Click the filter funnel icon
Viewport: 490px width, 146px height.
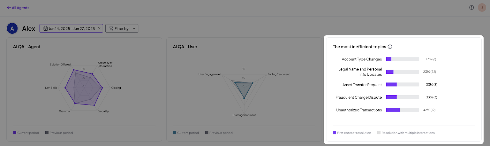point(111,28)
